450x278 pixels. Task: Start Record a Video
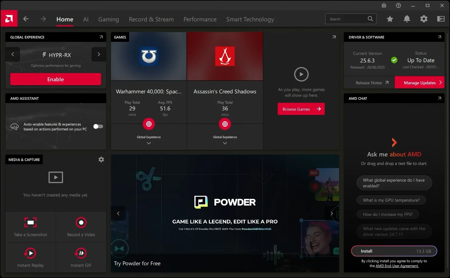tap(81, 223)
